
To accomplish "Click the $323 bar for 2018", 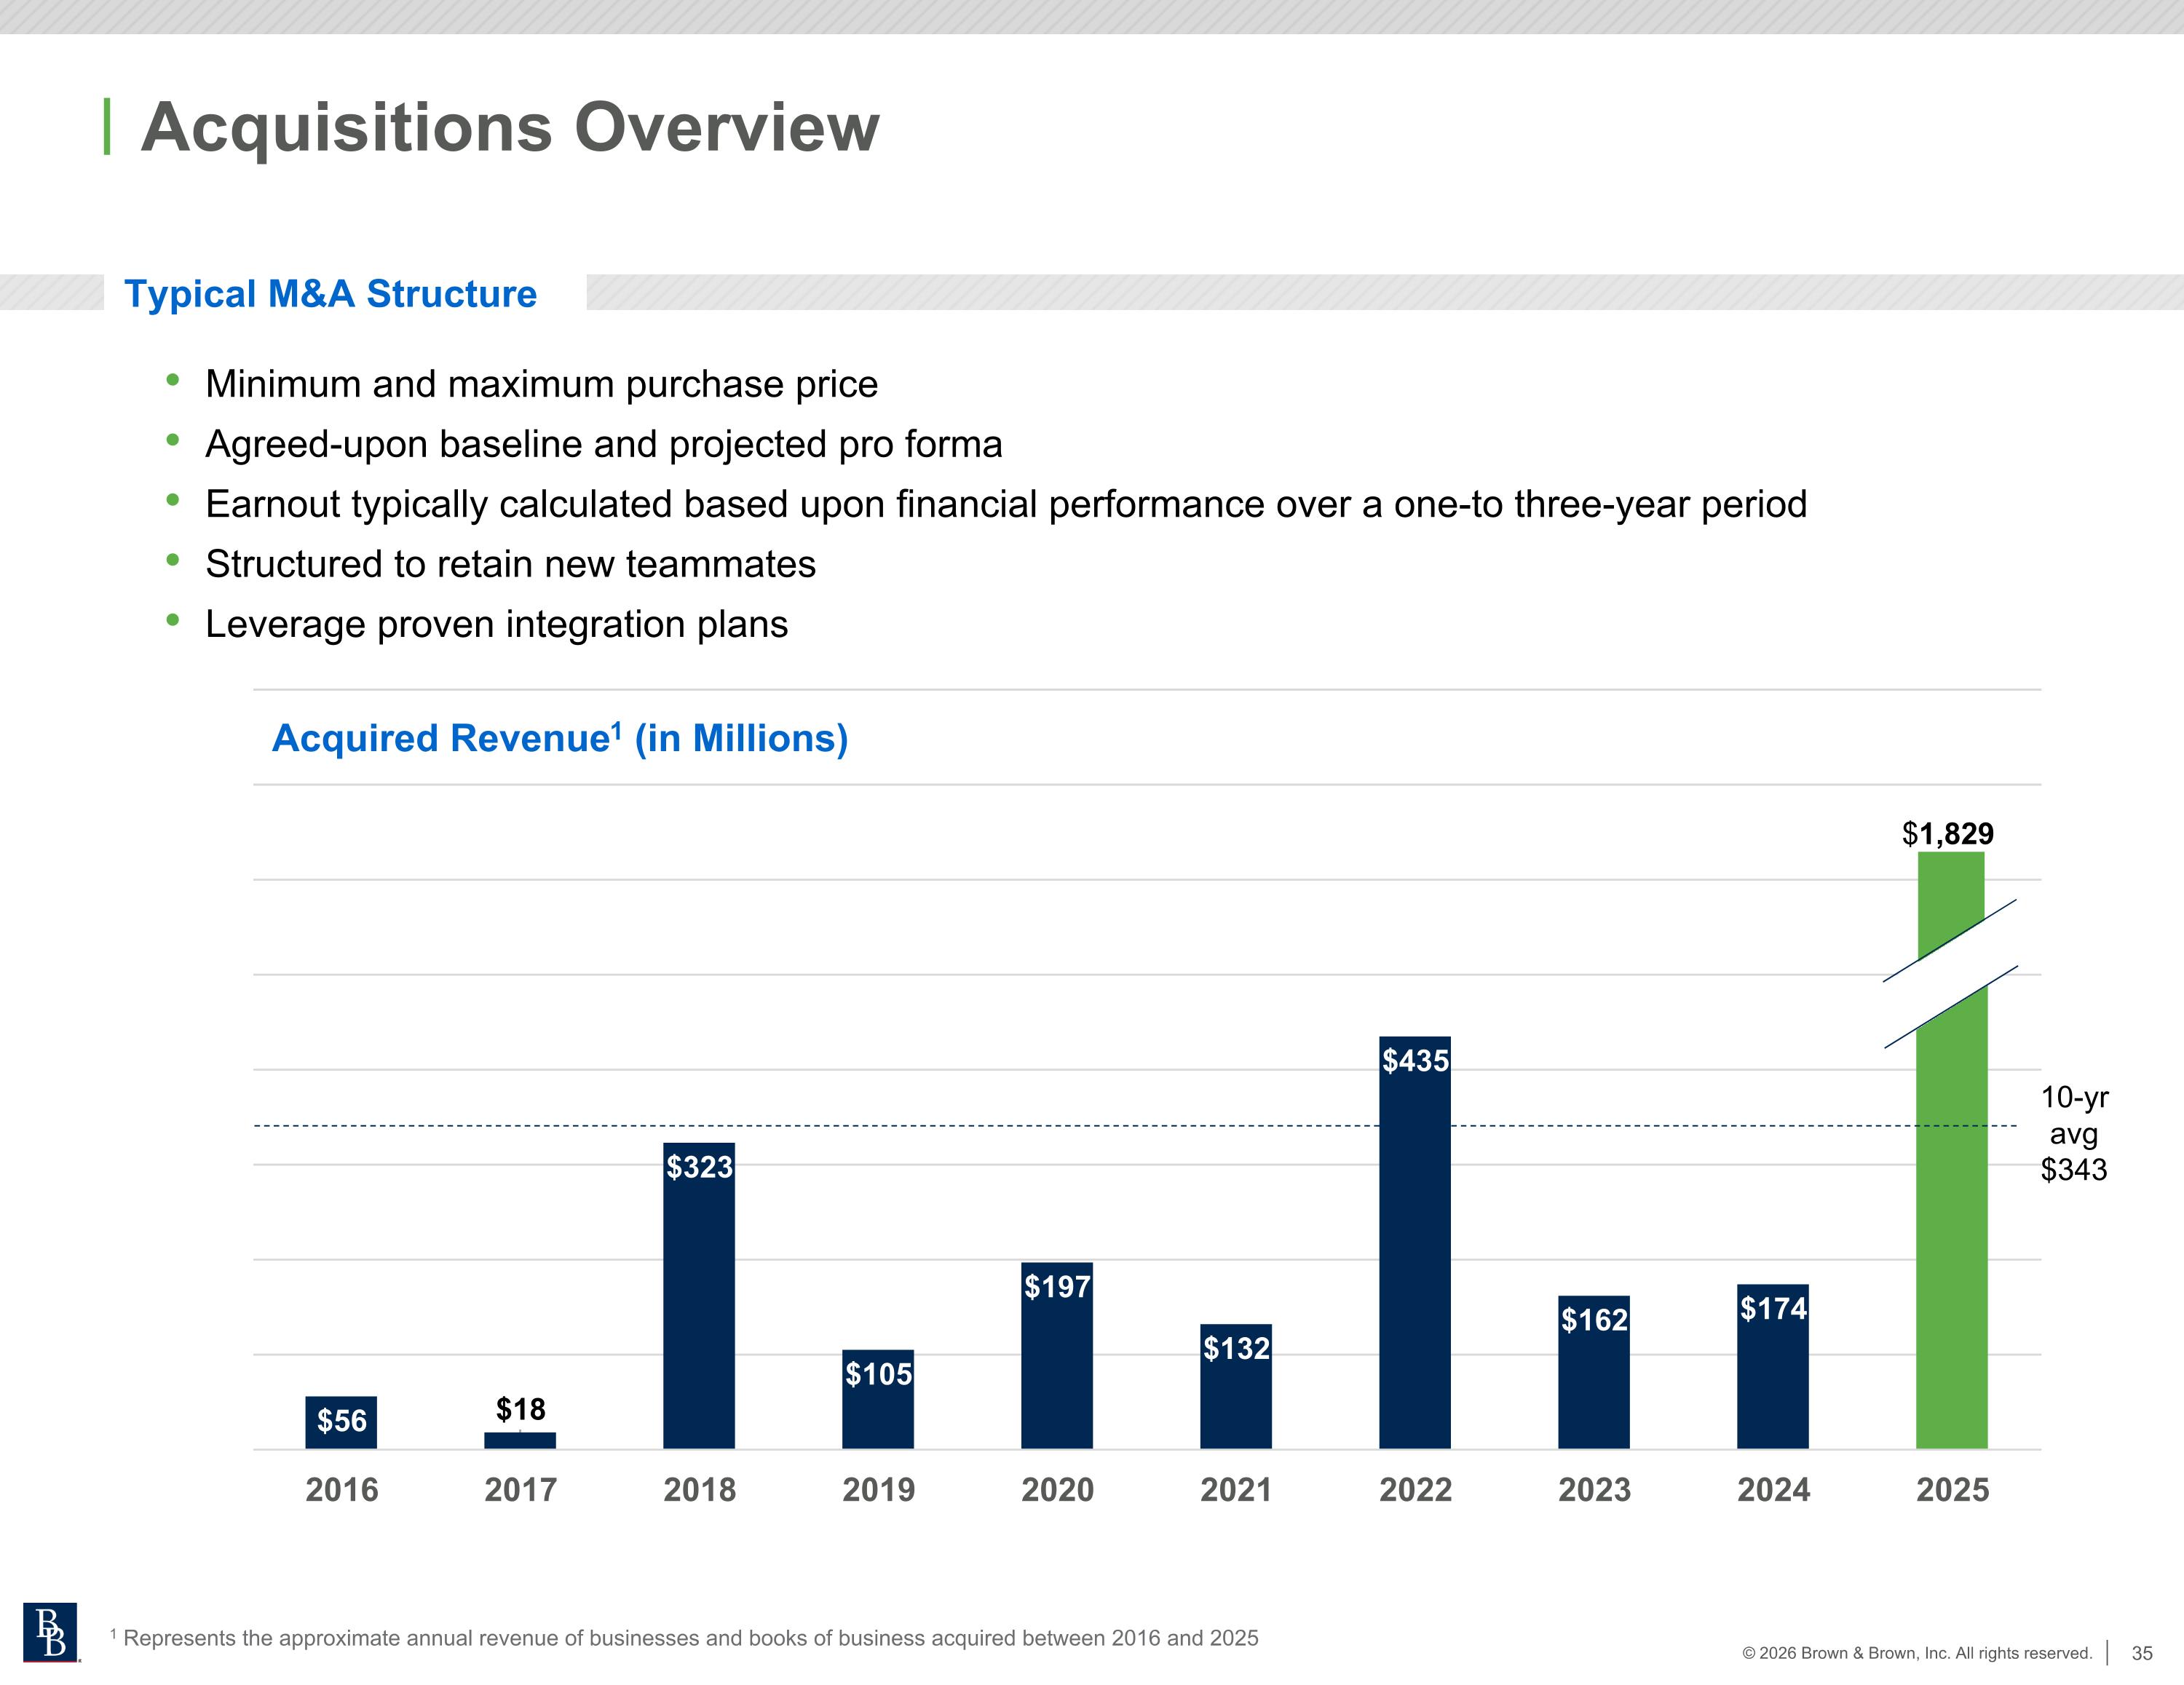I will [x=699, y=1300].
